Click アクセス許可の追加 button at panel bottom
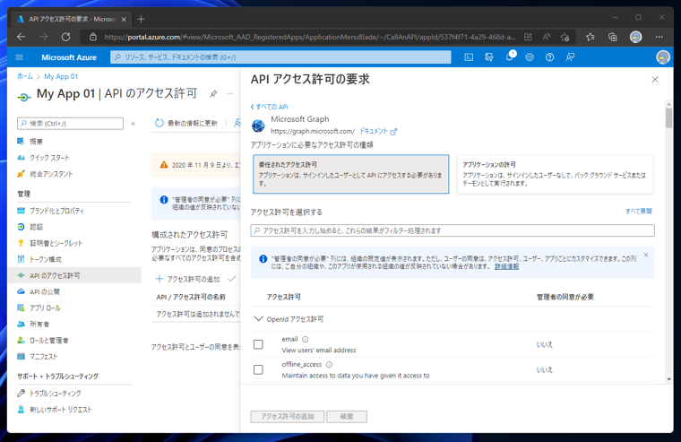Viewport: 681px width, 442px height. point(288,416)
